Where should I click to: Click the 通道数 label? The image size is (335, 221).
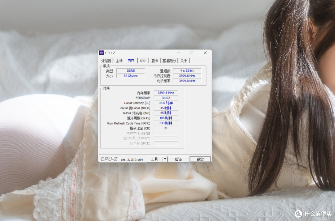(x=165, y=71)
